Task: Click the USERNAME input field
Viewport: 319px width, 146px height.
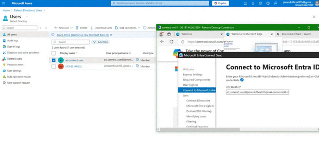Action: click(257, 92)
